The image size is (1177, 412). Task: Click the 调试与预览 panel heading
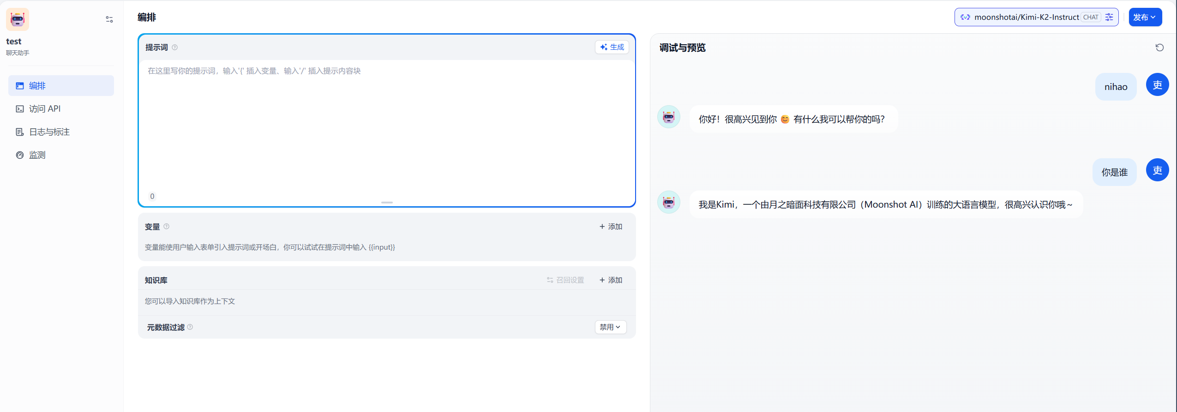pyautogui.click(x=682, y=48)
